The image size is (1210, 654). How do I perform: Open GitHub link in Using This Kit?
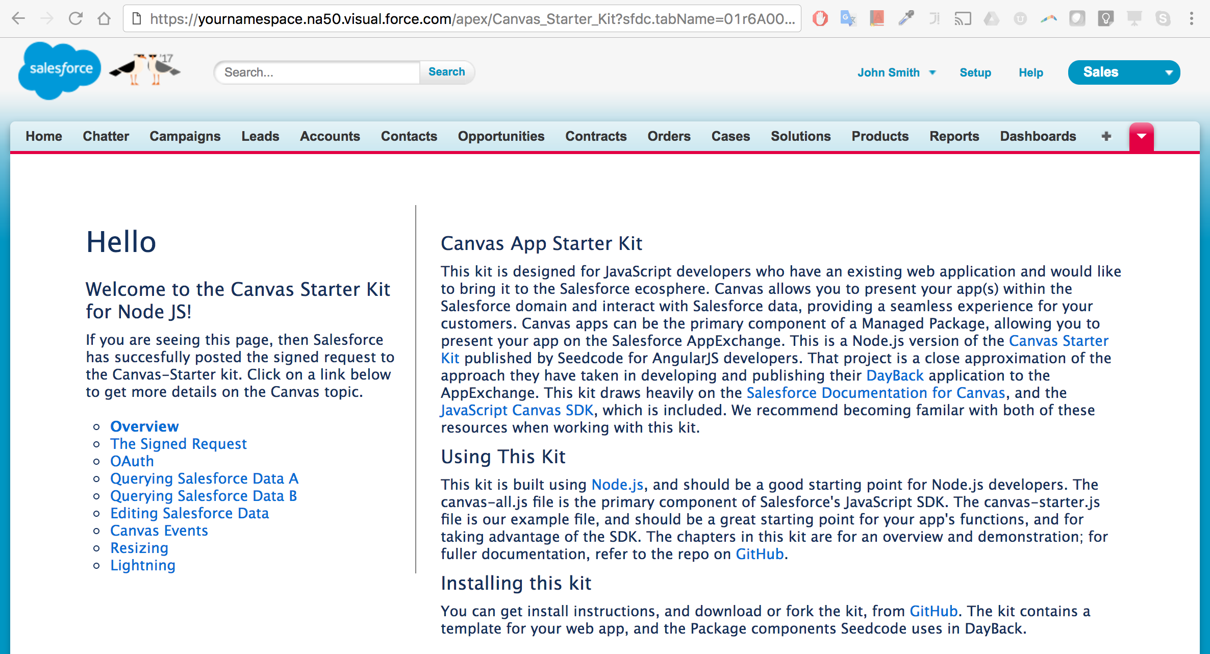(x=760, y=554)
